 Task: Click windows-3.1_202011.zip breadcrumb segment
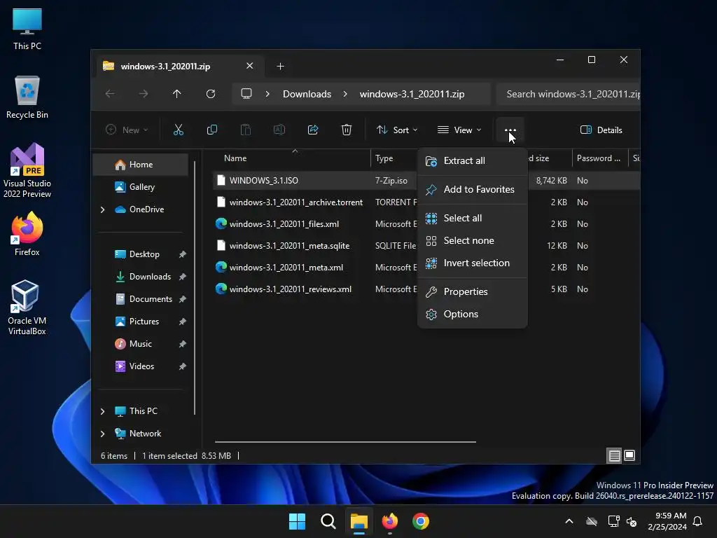[412, 94]
